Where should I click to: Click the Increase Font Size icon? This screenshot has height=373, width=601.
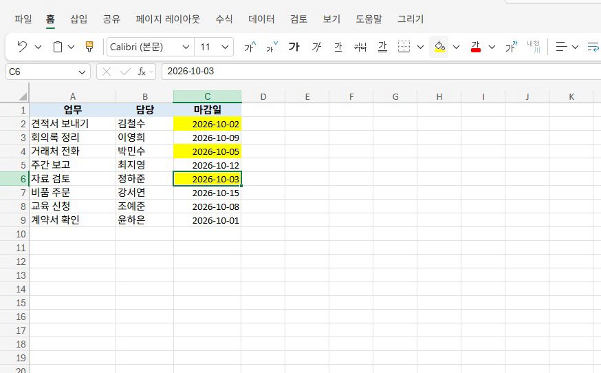(250, 47)
